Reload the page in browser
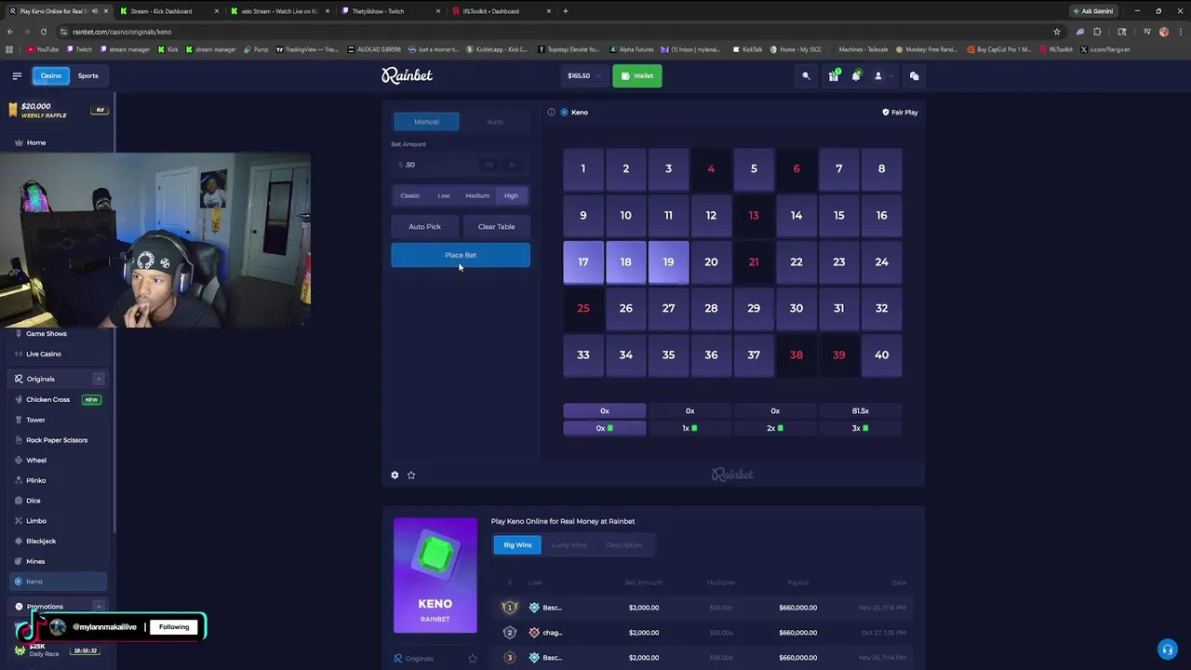This screenshot has height=670, width=1191. (x=44, y=32)
